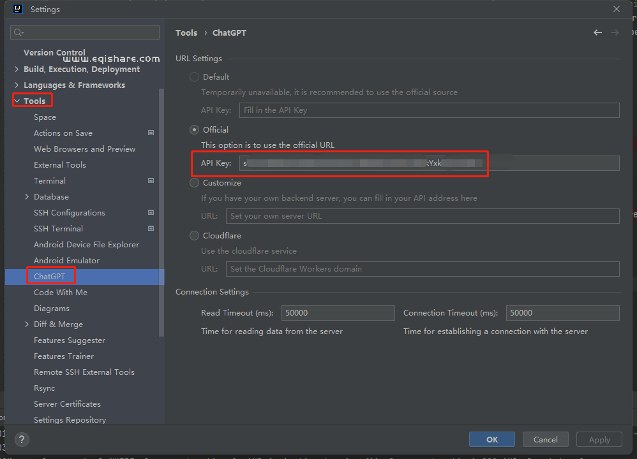Select the Cloudflare radio button

195,236
